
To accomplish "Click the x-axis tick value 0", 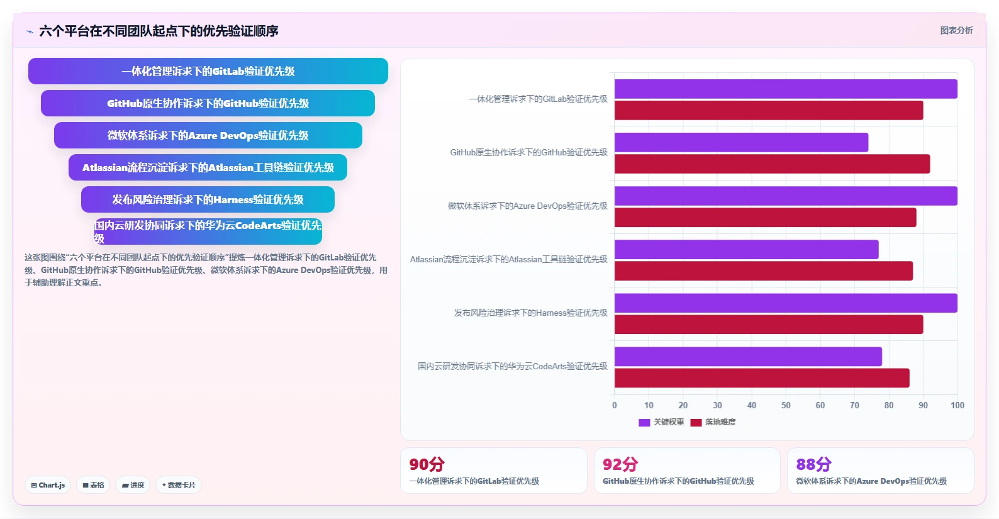I will (615, 405).
